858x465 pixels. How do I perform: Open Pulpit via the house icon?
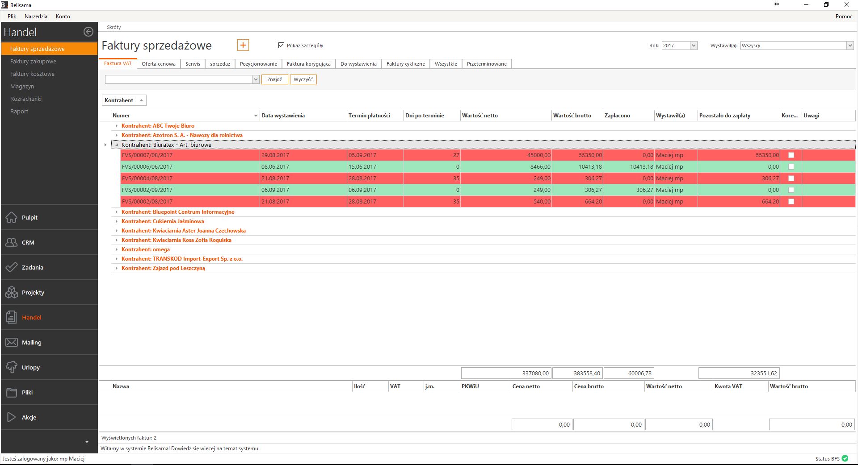click(12, 217)
